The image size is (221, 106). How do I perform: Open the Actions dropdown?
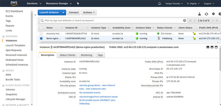pyautogui.click(x=89, y=13)
